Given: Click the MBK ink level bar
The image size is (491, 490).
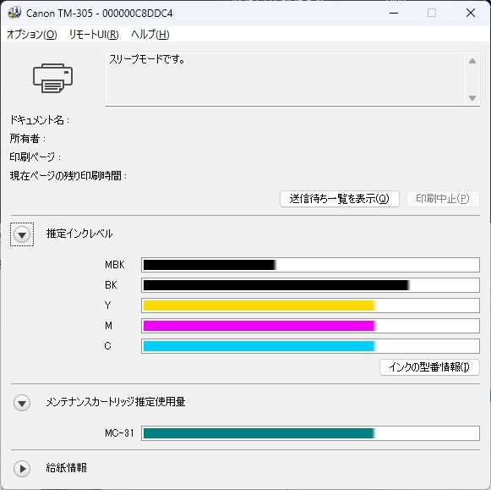Looking at the screenshot, I should click(310, 265).
